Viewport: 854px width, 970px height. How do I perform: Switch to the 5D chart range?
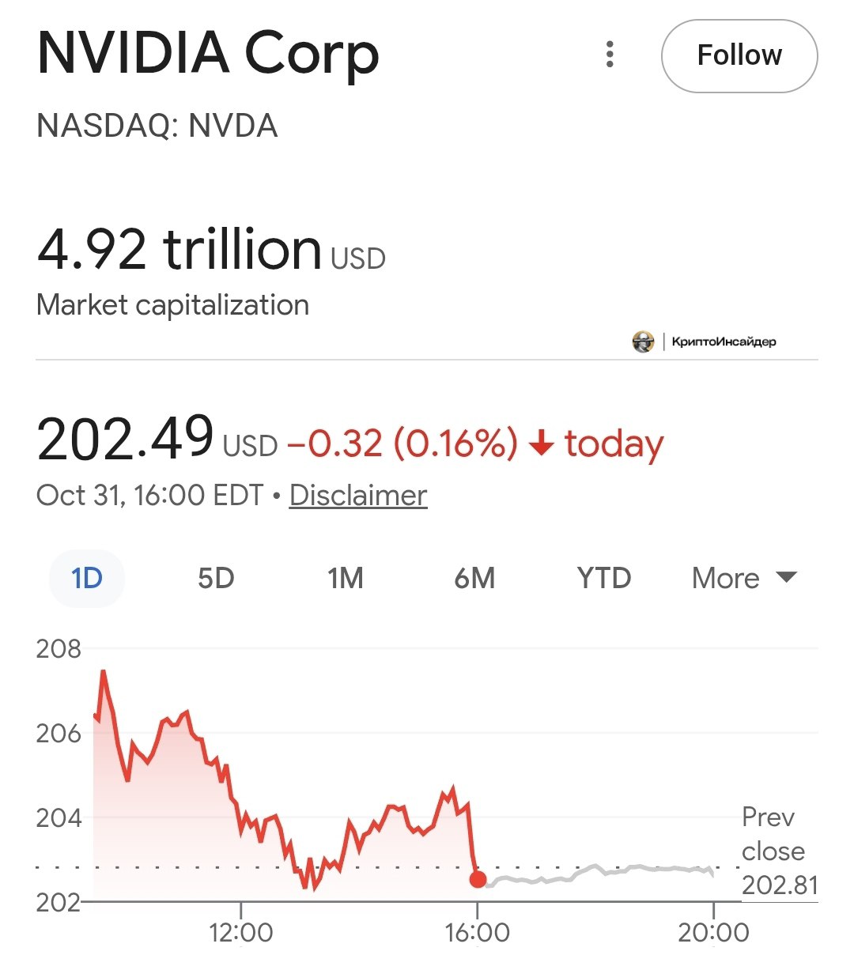[x=216, y=578]
